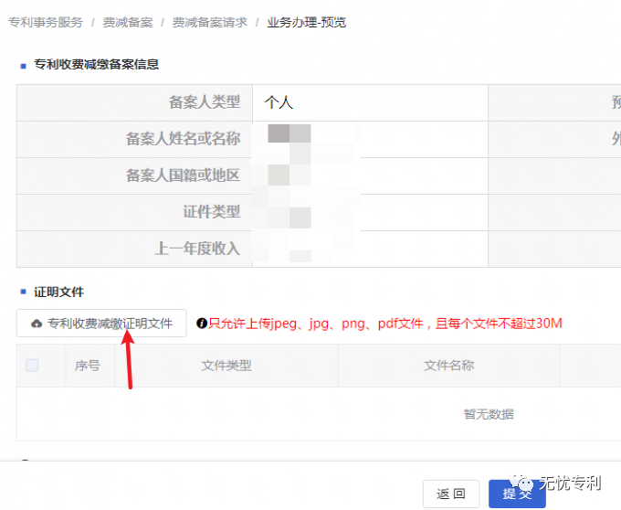This screenshot has height=510, width=621.
Task: Click the info icon before upload notice
Action: click(x=202, y=324)
